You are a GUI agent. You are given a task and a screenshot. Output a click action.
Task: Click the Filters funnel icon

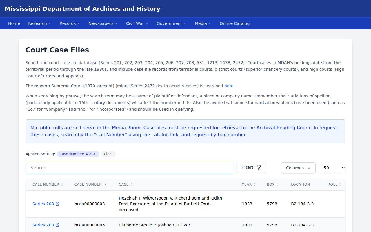259,167
